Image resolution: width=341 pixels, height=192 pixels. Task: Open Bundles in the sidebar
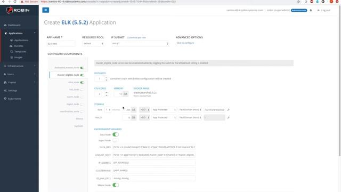click(19, 46)
